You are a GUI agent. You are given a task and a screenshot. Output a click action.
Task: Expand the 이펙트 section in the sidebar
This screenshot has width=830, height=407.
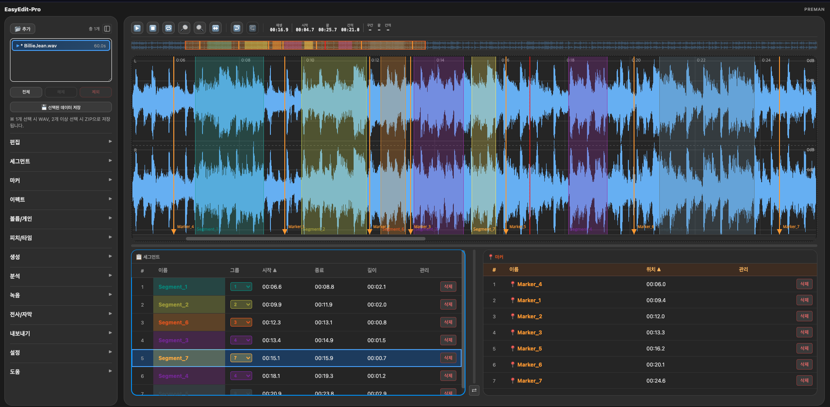(61, 200)
